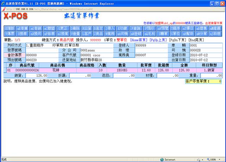Click the U更正 edit button

pos(63,29)
